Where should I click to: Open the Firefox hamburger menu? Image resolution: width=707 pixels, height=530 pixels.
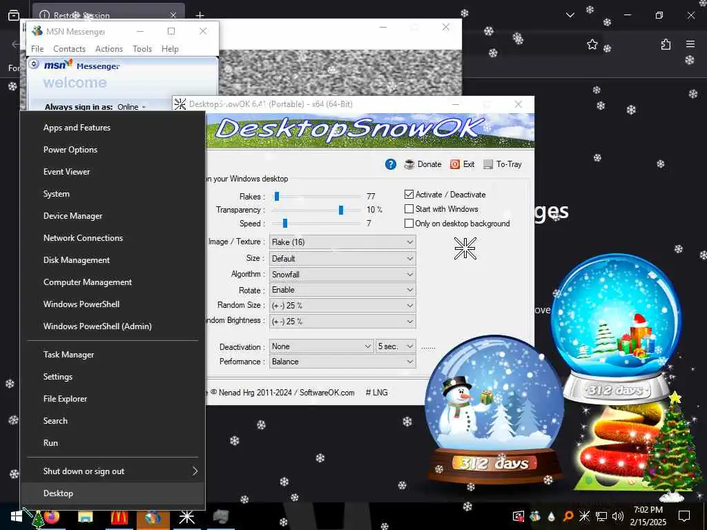[690, 44]
